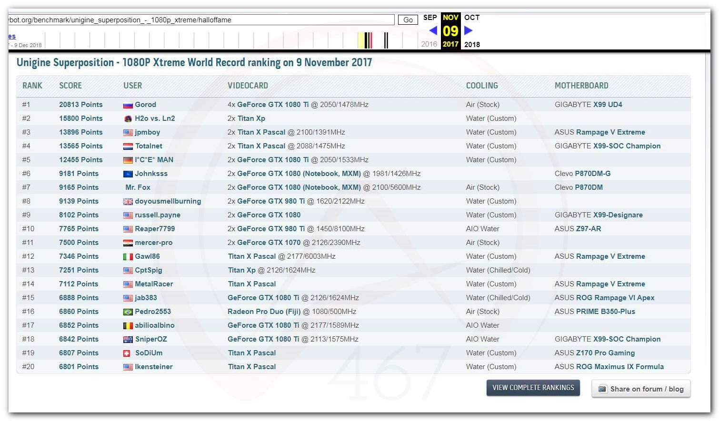The height and width of the screenshot is (421, 719).
Task: Click the Brazilian flag beside Pedro2553
Action: point(128,312)
